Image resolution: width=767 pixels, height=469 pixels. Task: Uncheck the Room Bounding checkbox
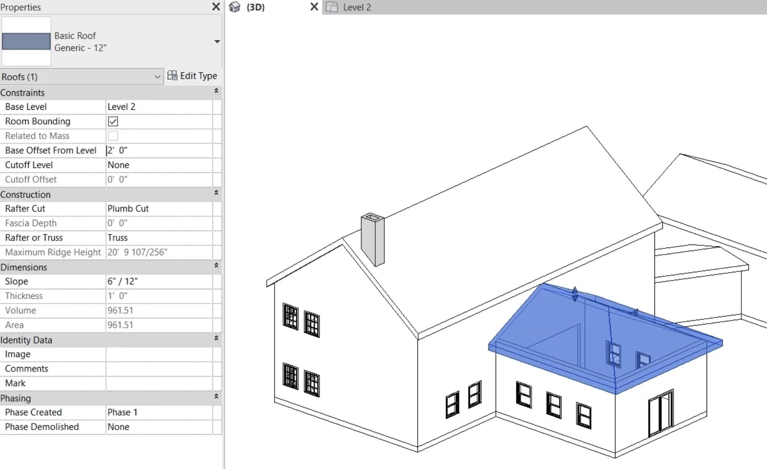tap(113, 121)
